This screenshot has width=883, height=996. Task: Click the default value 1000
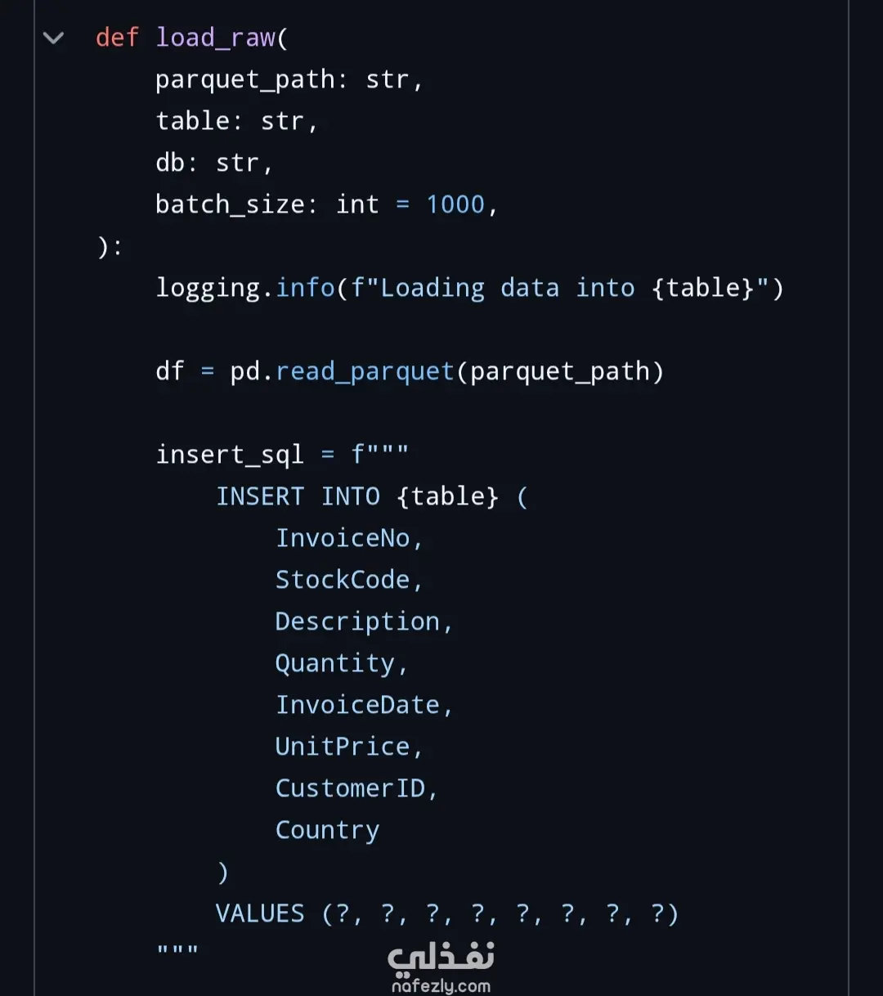[455, 204]
